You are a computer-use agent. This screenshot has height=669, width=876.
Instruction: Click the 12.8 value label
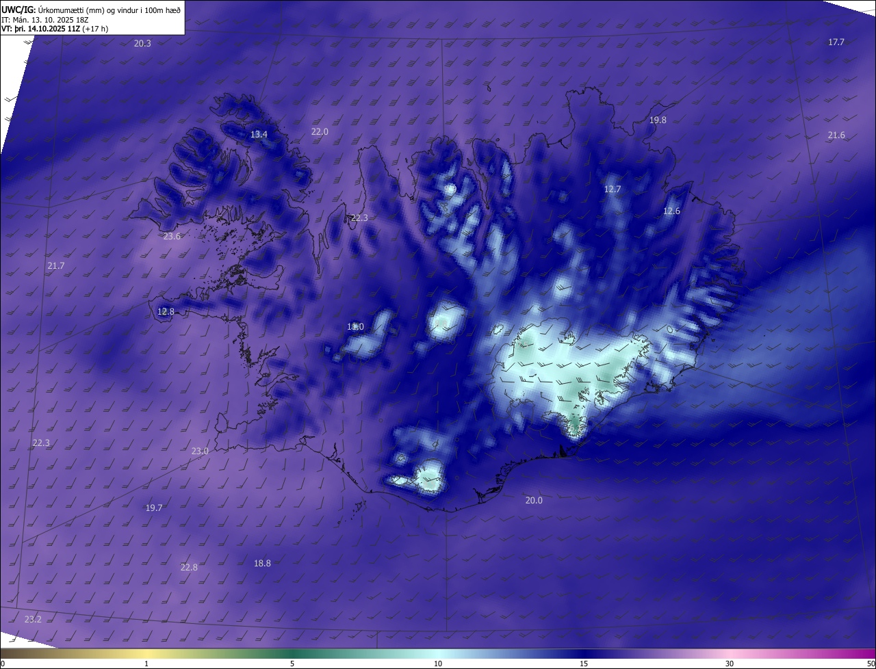(166, 311)
